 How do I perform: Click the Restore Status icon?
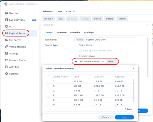pyautogui.click(x=6, y=60)
